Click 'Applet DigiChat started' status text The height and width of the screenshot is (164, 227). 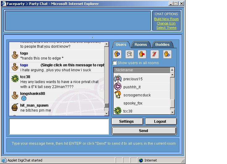click(25, 160)
